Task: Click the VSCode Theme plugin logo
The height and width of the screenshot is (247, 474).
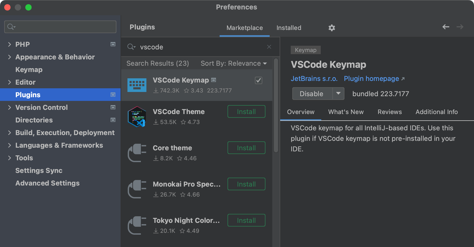Action: point(137,117)
